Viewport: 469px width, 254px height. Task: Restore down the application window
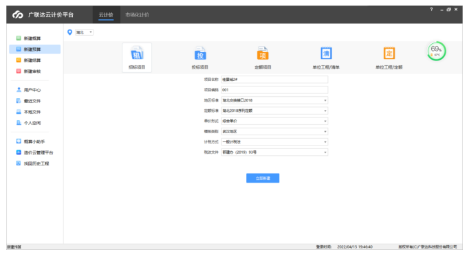pyautogui.click(x=448, y=10)
